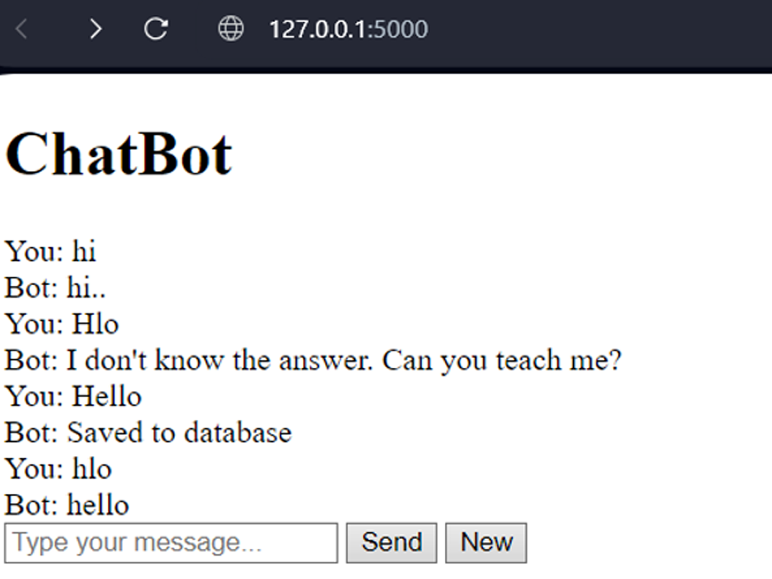The width and height of the screenshot is (772, 579).
Task: Click the ChatBot page heading
Action: pyautogui.click(x=118, y=154)
